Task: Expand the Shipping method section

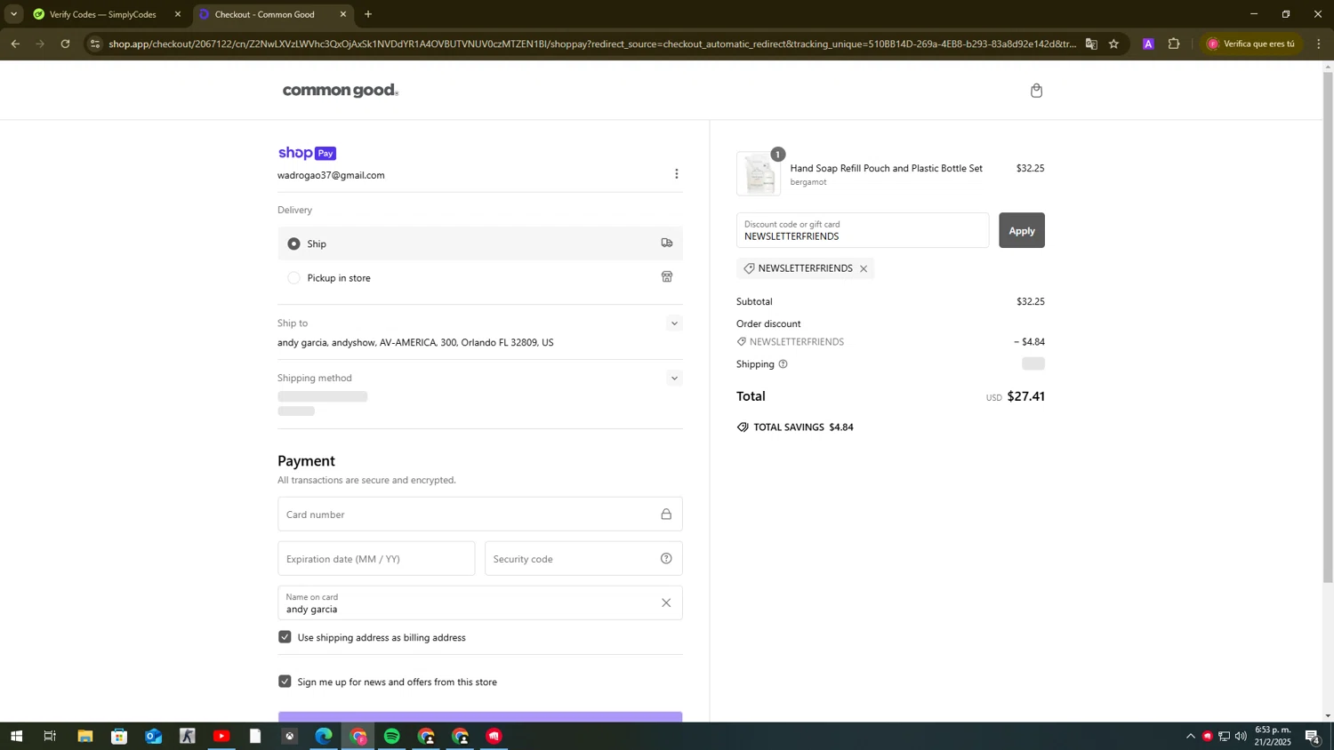Action: click(x=674, y=379)
